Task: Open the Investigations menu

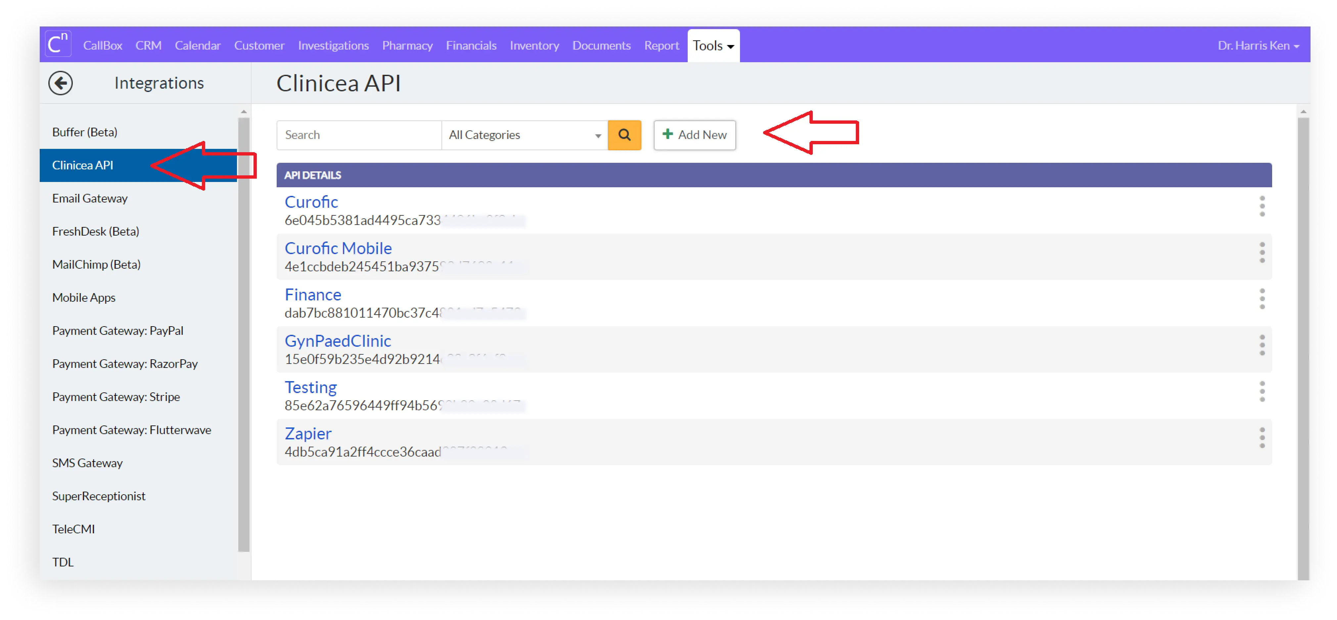Action: pos(333,46)
